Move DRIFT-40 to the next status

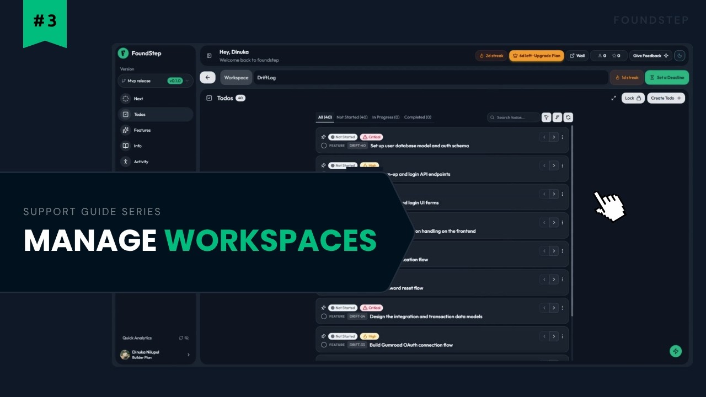[554, 137]
